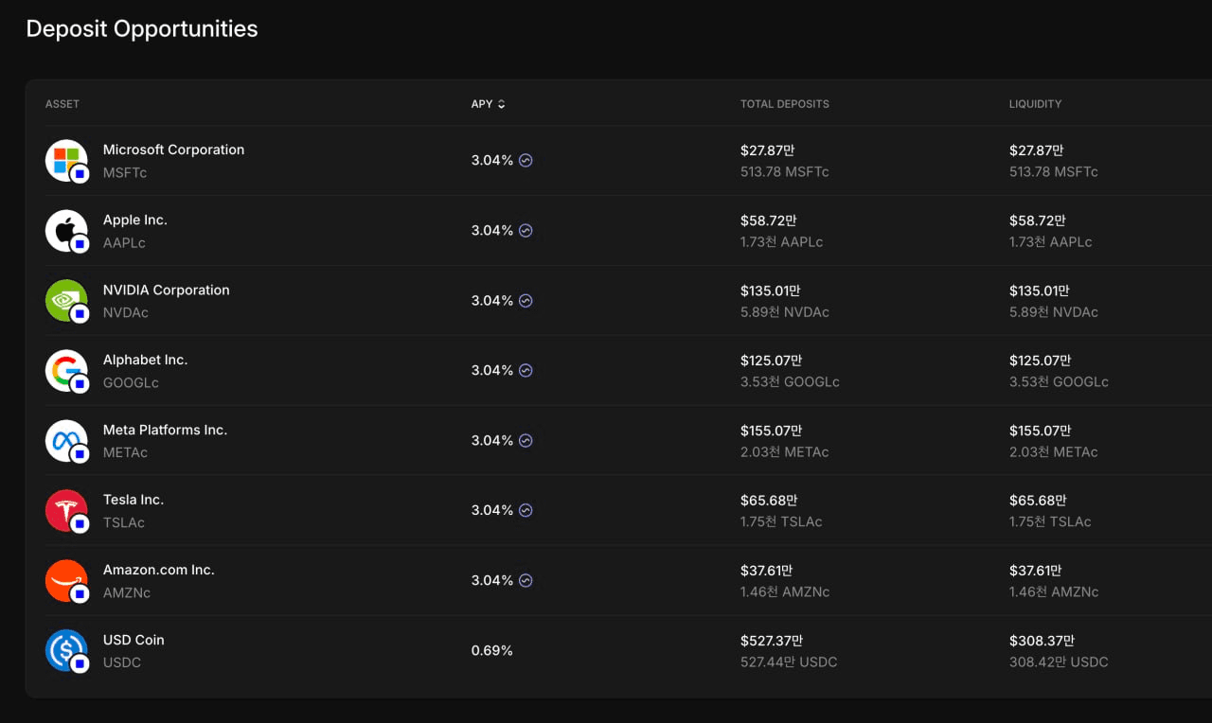
Task: Click the USD Coin logo icon
Action: pyautogui.click(x=66, y=650)
